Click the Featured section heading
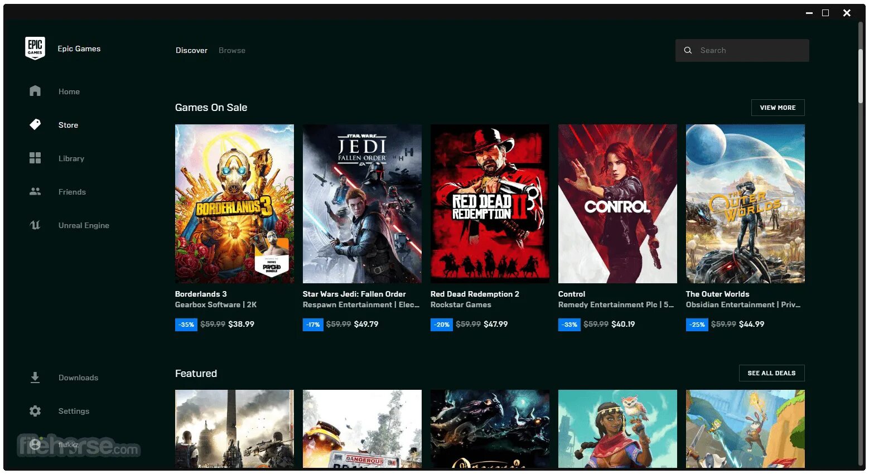This screenshot has height=474, width=869. [196, 374]
